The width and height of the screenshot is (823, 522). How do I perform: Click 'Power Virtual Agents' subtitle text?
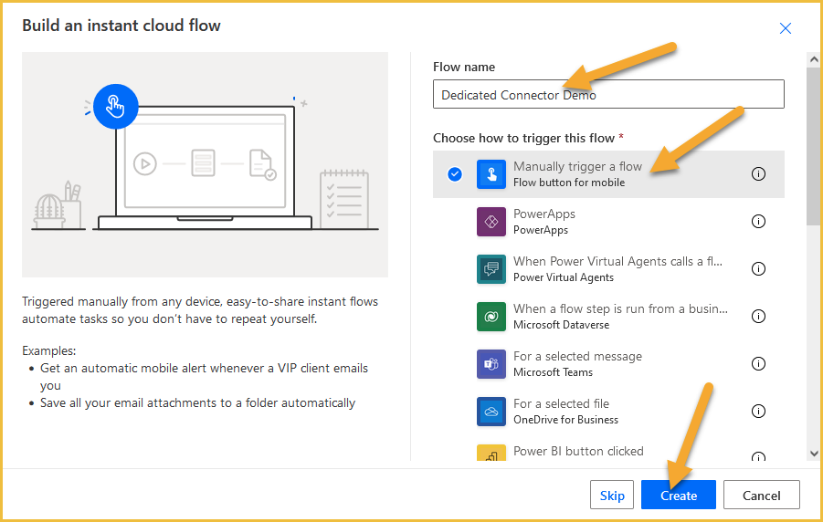click(564, 277)
